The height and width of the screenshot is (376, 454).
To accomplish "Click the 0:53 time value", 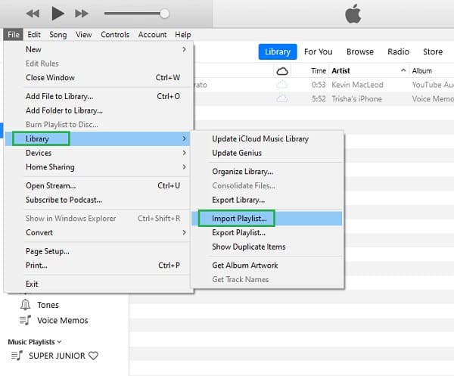I will pyautogui.click(x=319, y=85).
